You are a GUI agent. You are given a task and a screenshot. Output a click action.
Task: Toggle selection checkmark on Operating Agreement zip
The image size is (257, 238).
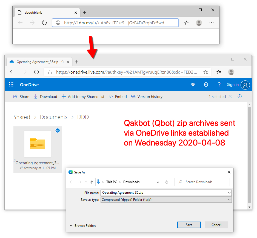click(x=58, y=130)
